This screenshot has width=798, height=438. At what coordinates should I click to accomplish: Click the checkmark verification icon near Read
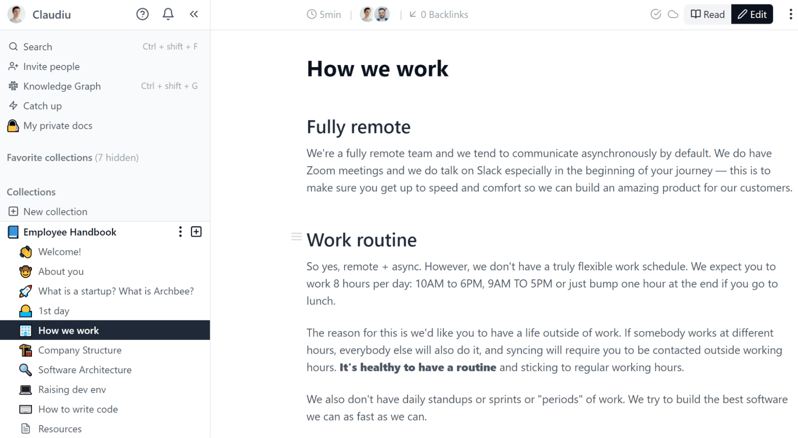(x=656, y=14)
